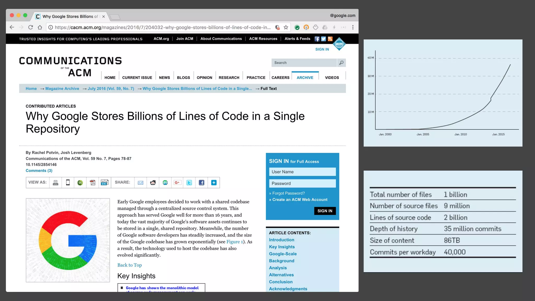
Task: Bookmark page with star icon
Action: pyautogui.click(x=286, y=27)
